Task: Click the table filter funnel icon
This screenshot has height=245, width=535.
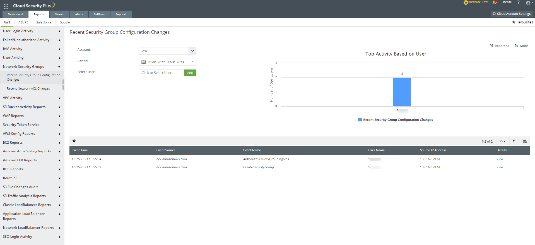Action: 514,141
